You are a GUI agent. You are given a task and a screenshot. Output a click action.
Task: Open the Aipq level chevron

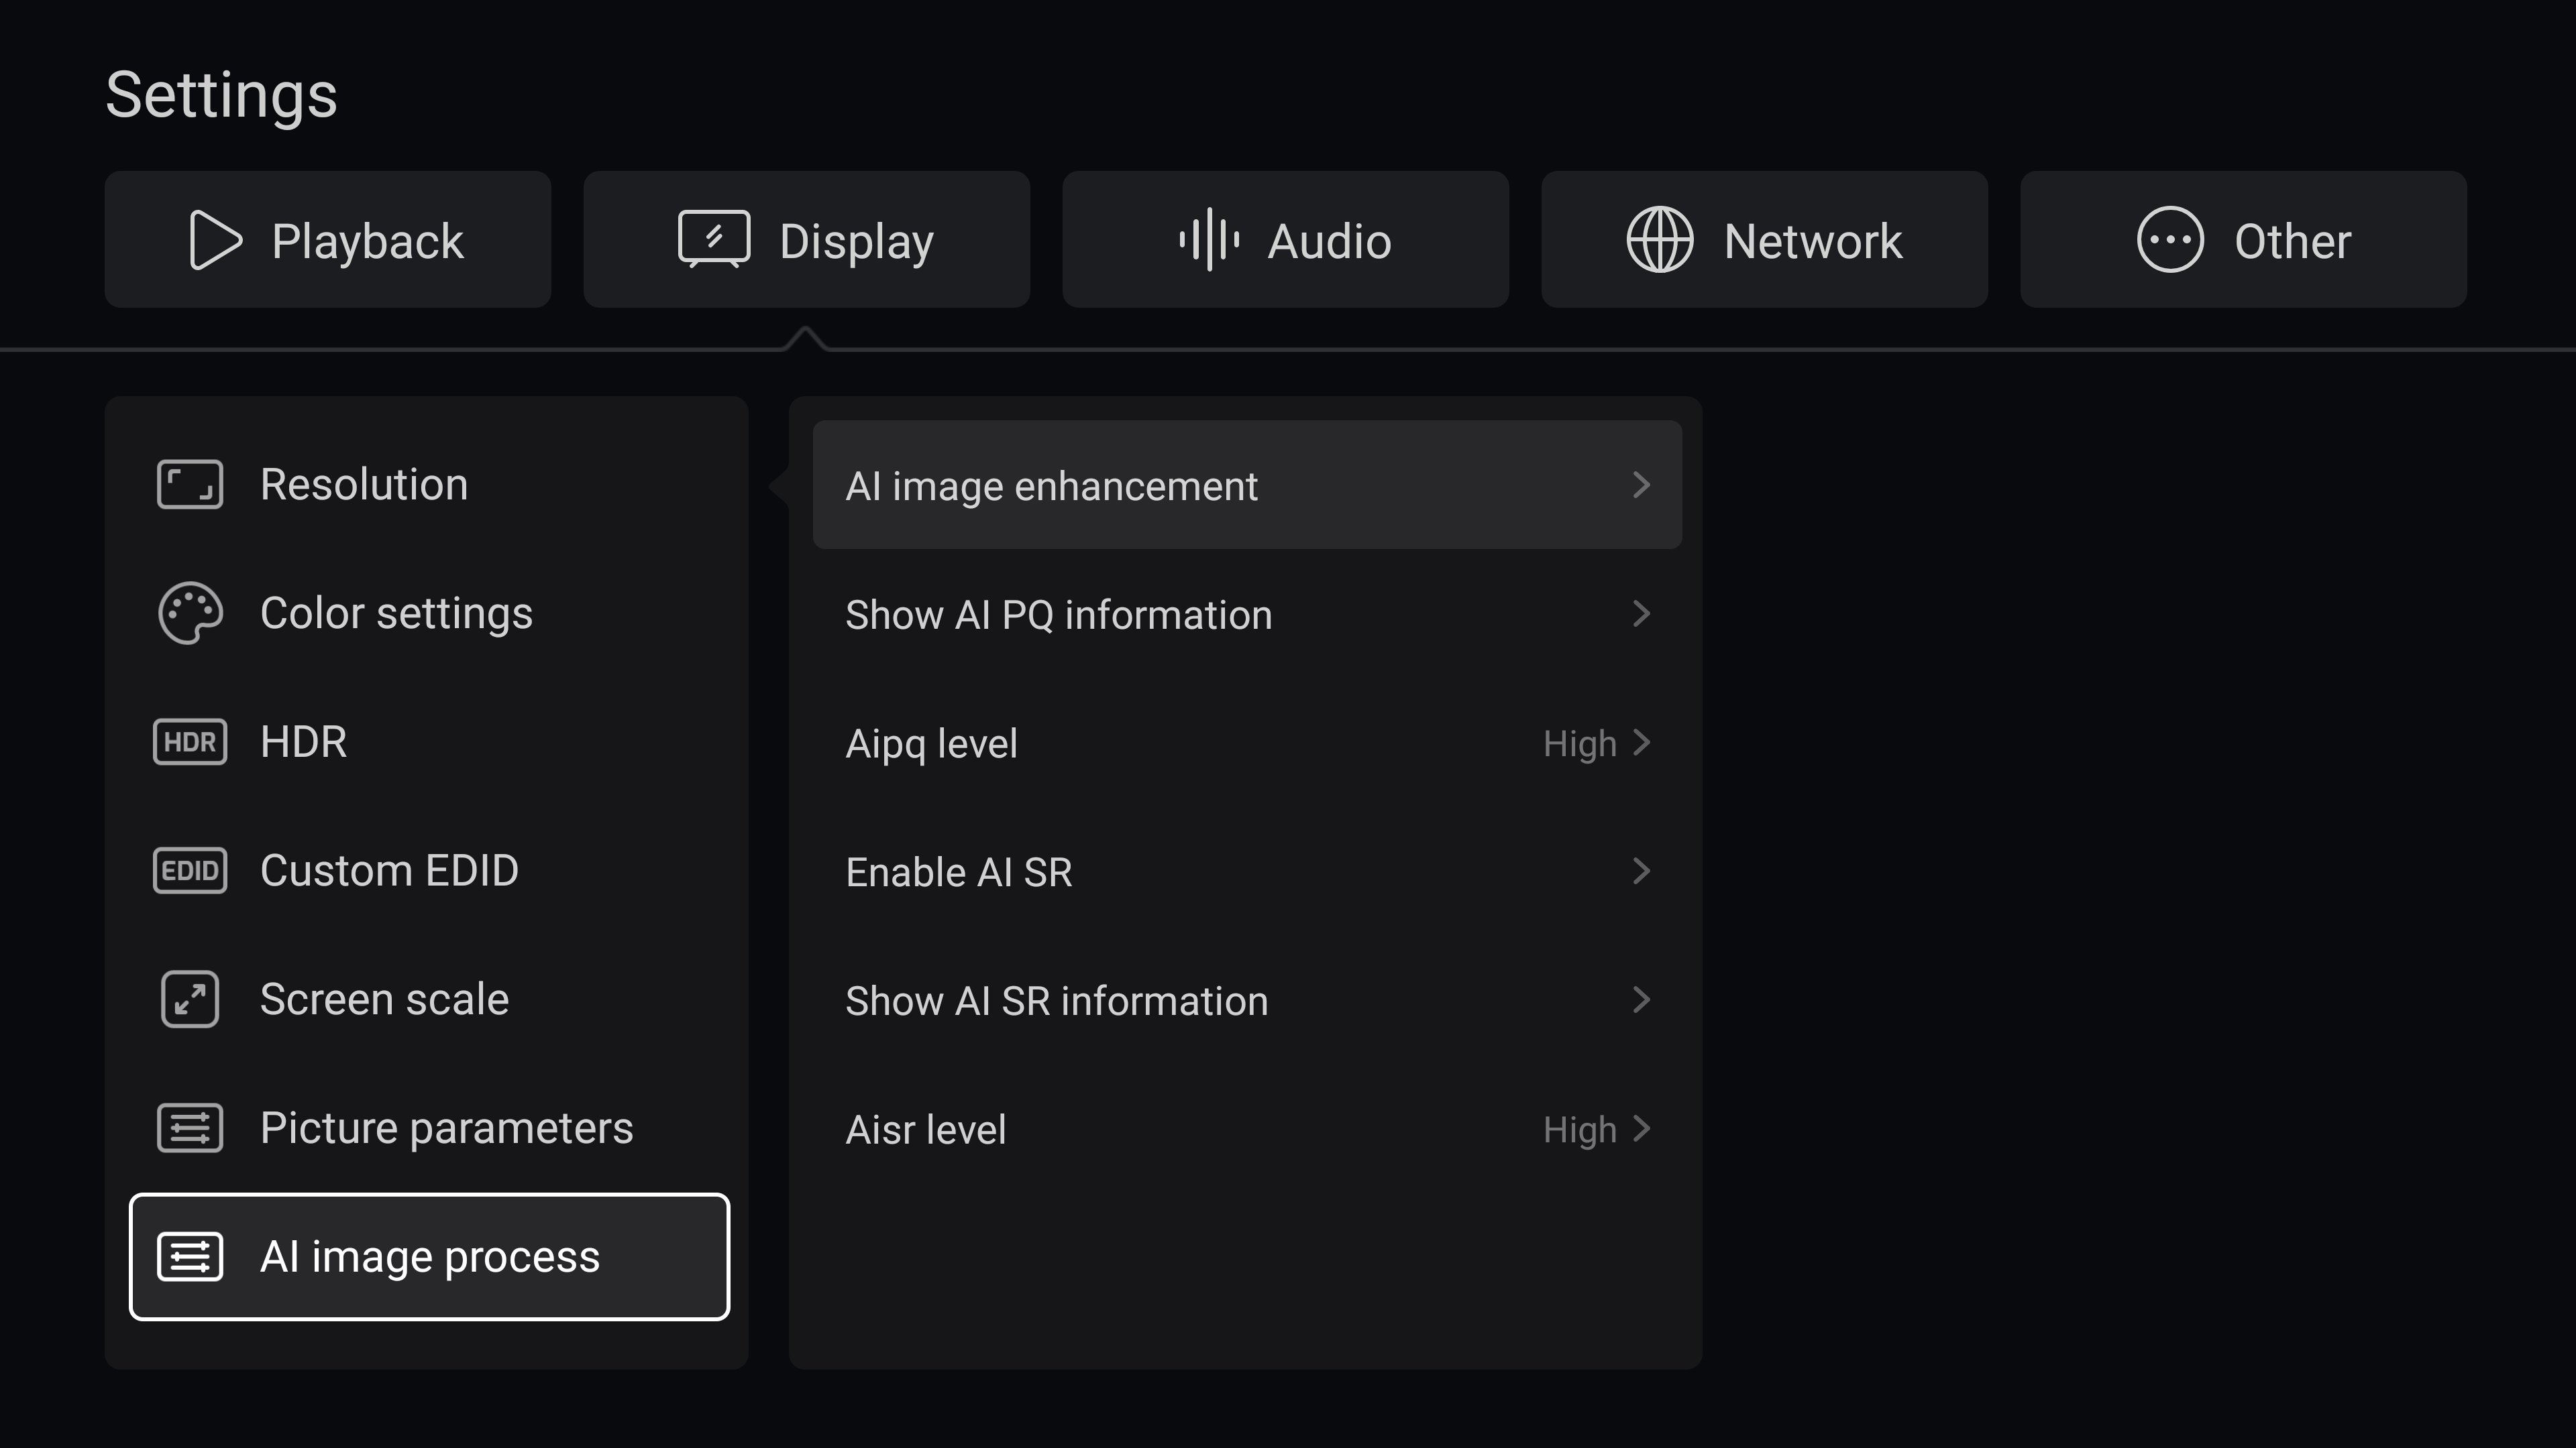click(1641, 743)
